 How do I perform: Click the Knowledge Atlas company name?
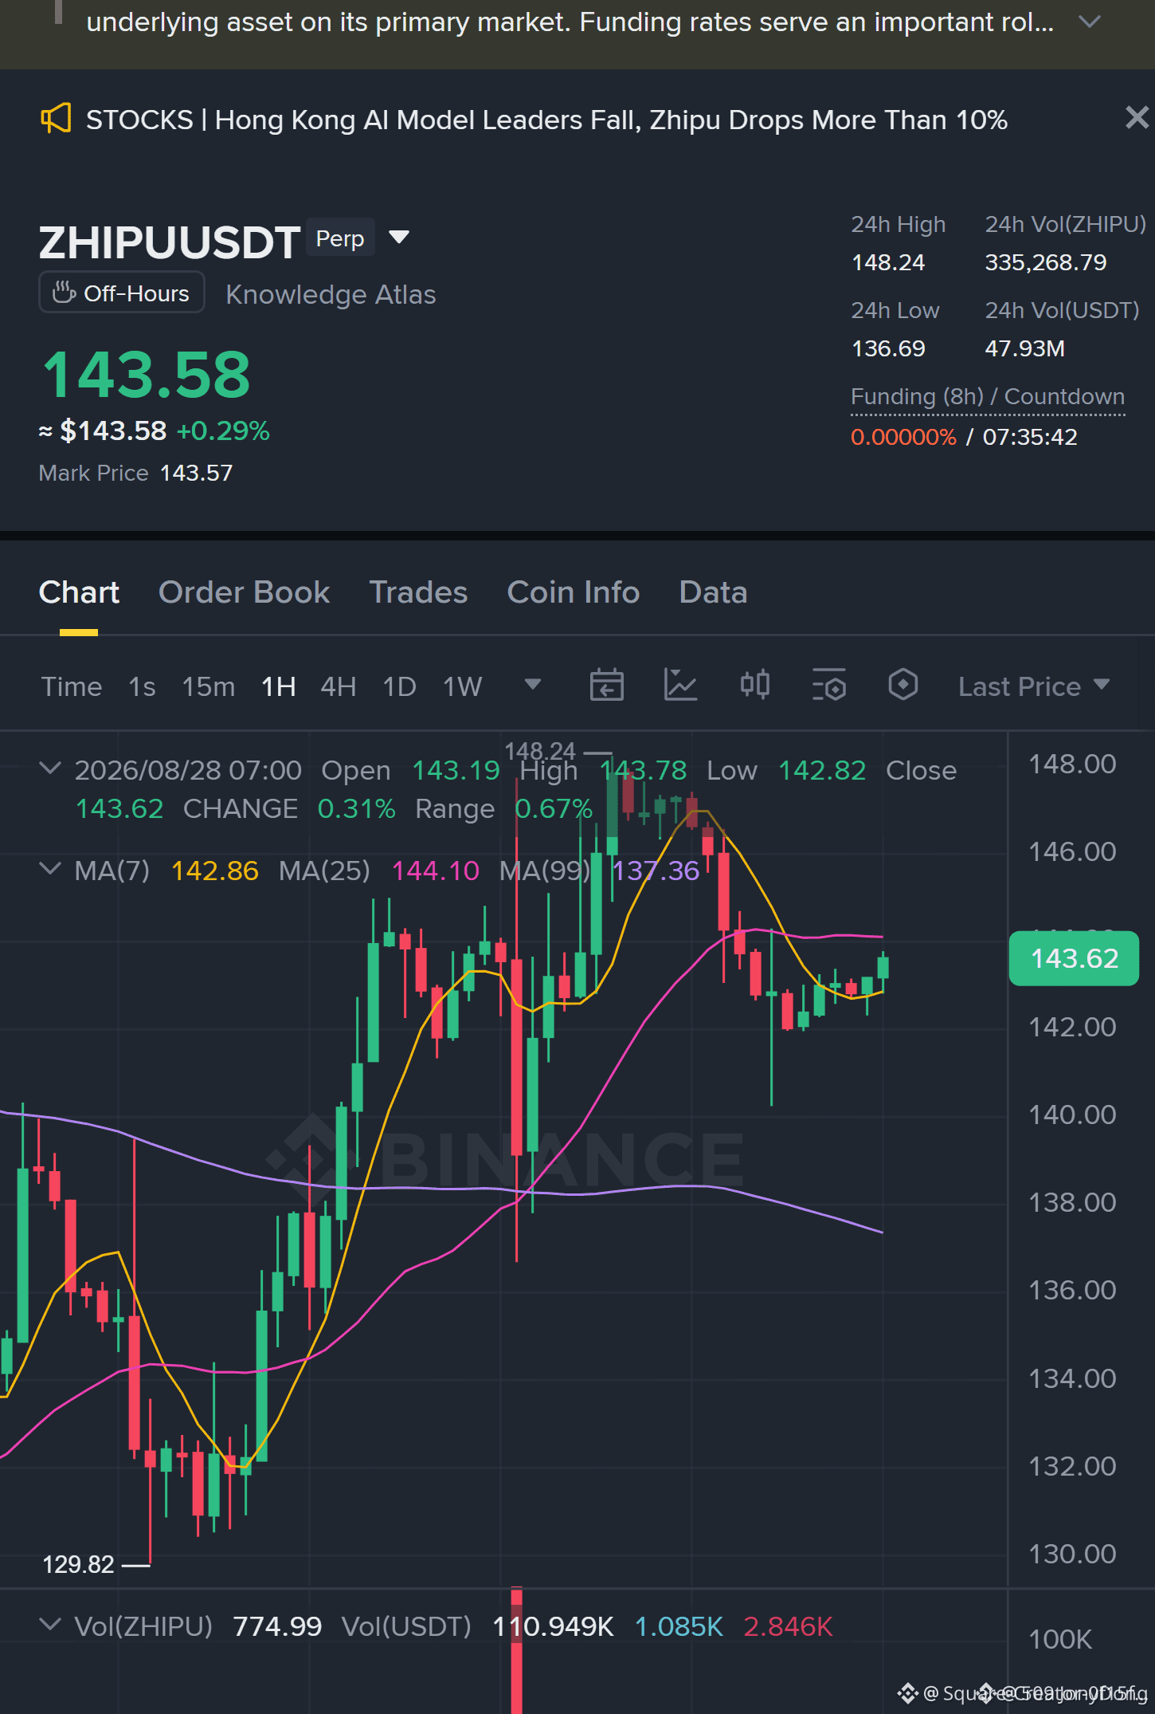click(331, 294)
